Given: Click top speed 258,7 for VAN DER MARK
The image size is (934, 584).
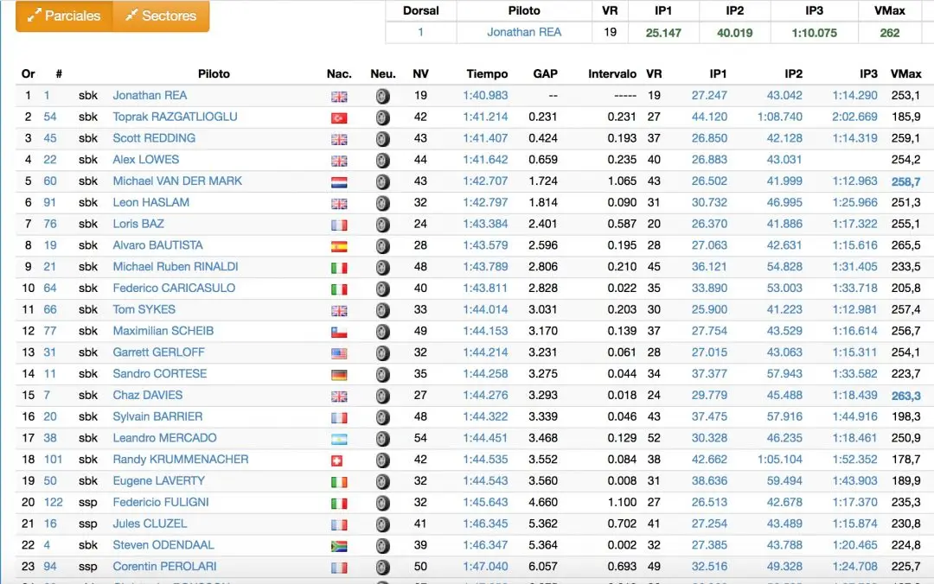Looking at the screenshot, I should tap(906, 181).
